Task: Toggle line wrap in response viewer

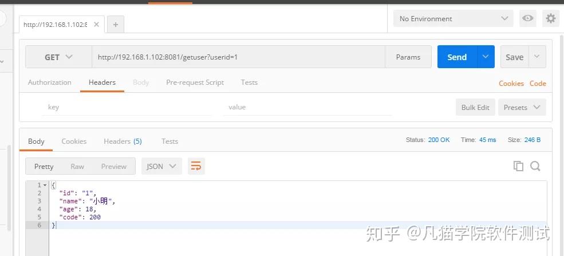Action: (x=196, y=166)
